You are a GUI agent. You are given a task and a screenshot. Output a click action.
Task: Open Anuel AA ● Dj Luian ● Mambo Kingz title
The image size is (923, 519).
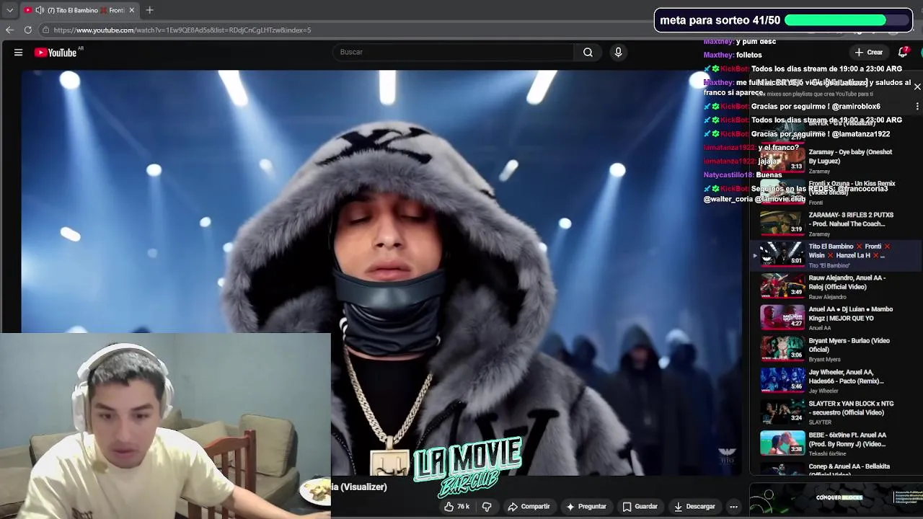point(851,314)
